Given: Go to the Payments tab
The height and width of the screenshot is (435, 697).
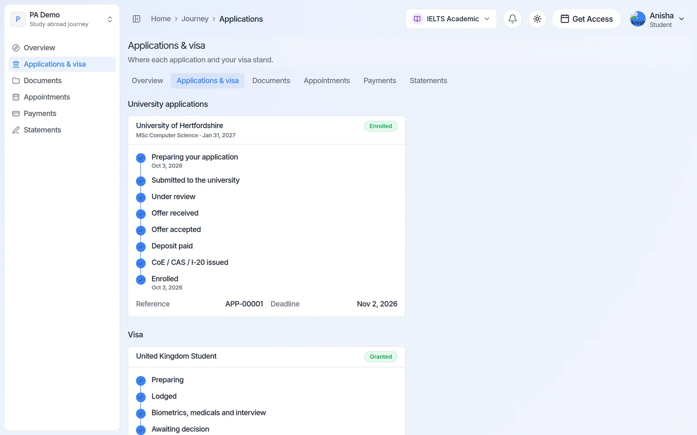Looking at the screenshot, I should pyautogui.click(x=380, y=81).
